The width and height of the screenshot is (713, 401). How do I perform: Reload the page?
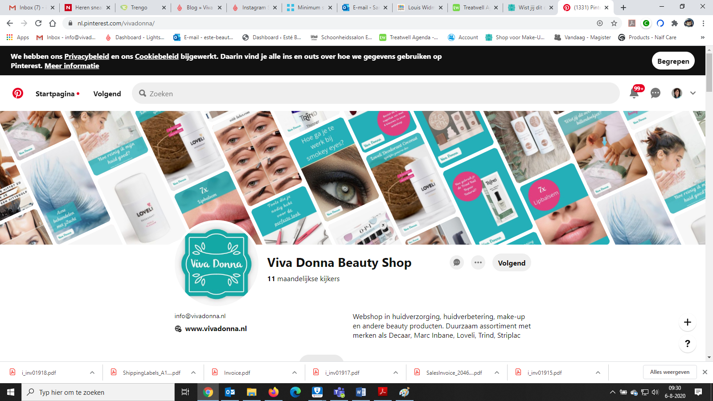38,23
